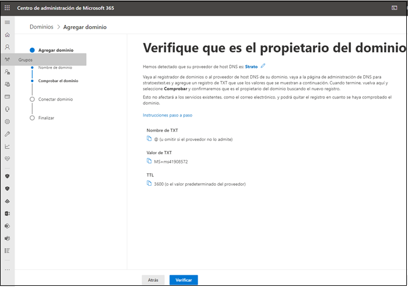The width and height of the screenshot is (408, 287).
Task: Click the Dominios breadcrumb link
Action: [x=41, y=27]
